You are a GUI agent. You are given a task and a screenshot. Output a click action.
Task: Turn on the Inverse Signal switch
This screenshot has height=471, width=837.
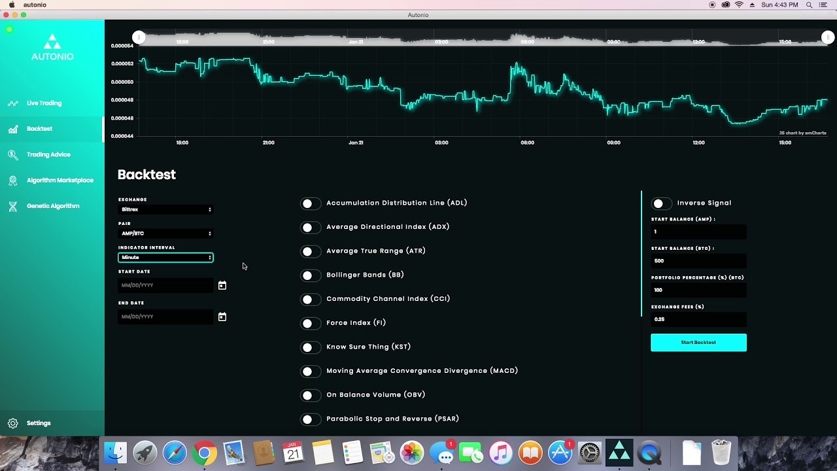pyautogui.click(x=661, y=203)
